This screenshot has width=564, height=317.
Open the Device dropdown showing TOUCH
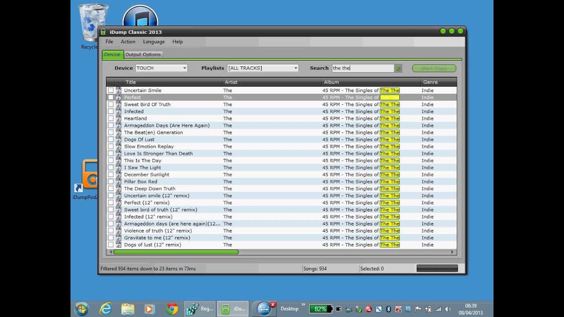[161, 68]
